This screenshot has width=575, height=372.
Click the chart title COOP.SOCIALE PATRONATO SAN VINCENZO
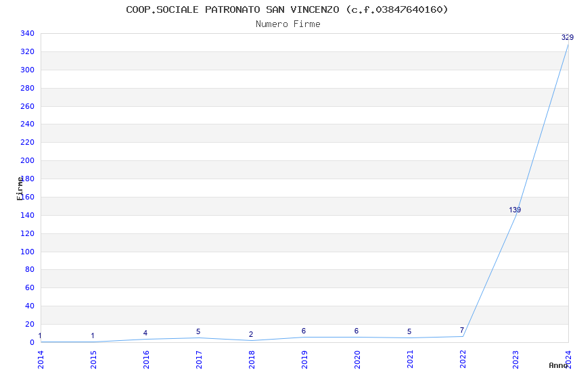[287, 9]
